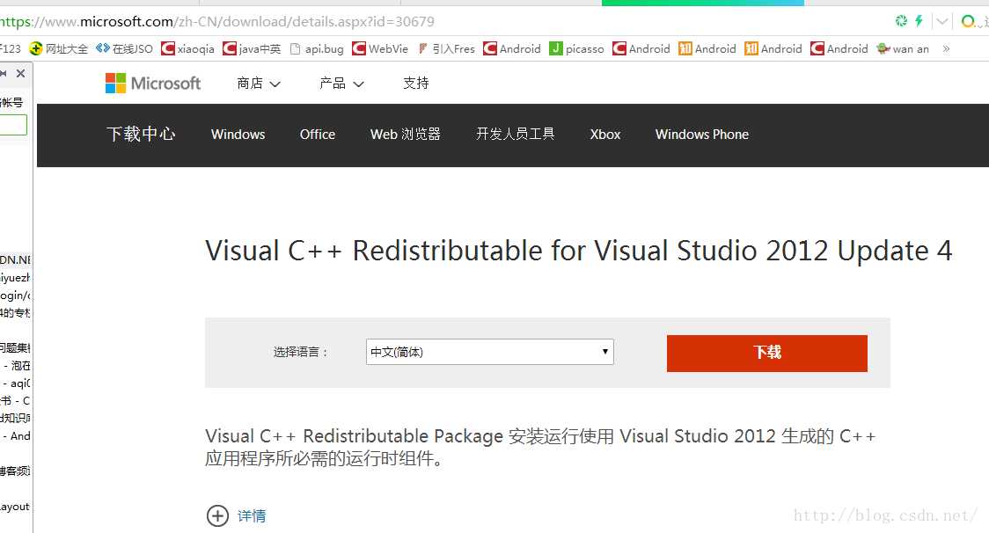989x533 pixels.
Task: Click the browser search engine icon
Action: 968,21
